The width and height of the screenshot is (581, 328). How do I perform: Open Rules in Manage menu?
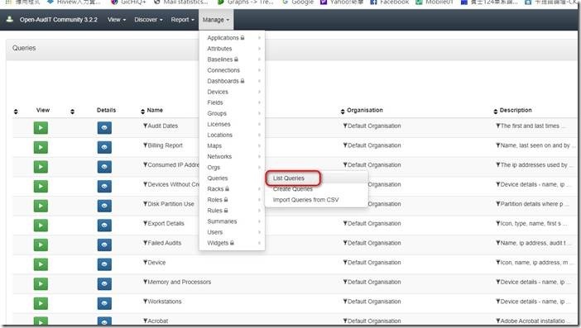[x=232, y=211]
